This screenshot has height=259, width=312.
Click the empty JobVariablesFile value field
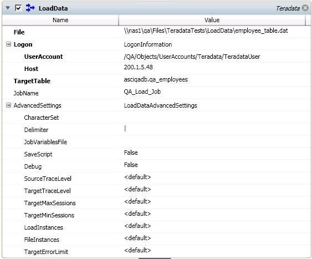[x=214, y=142]
